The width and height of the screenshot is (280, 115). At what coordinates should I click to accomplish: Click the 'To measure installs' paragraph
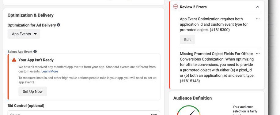point(88,80)
